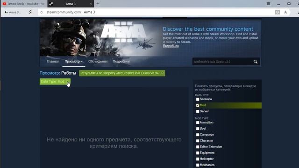Click 'Discover the best community content' heading
The height and width of the screenshot is (168, 299).
[208, 29]
